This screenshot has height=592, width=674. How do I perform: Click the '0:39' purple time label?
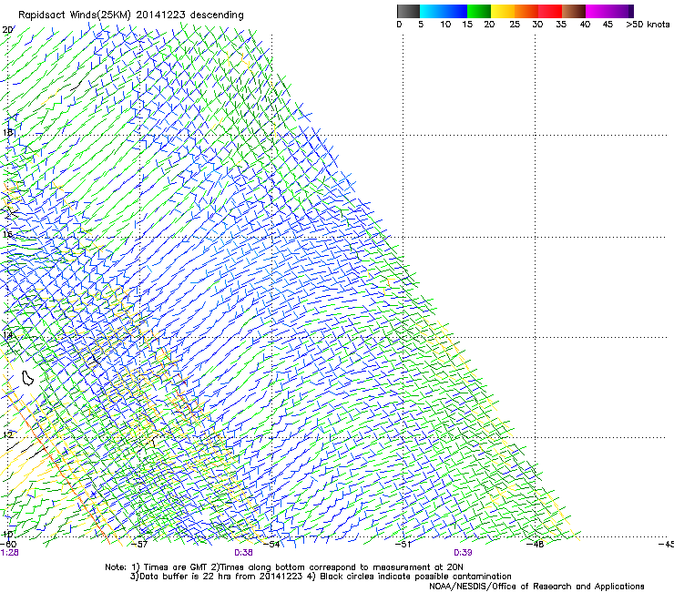(463, 553)
